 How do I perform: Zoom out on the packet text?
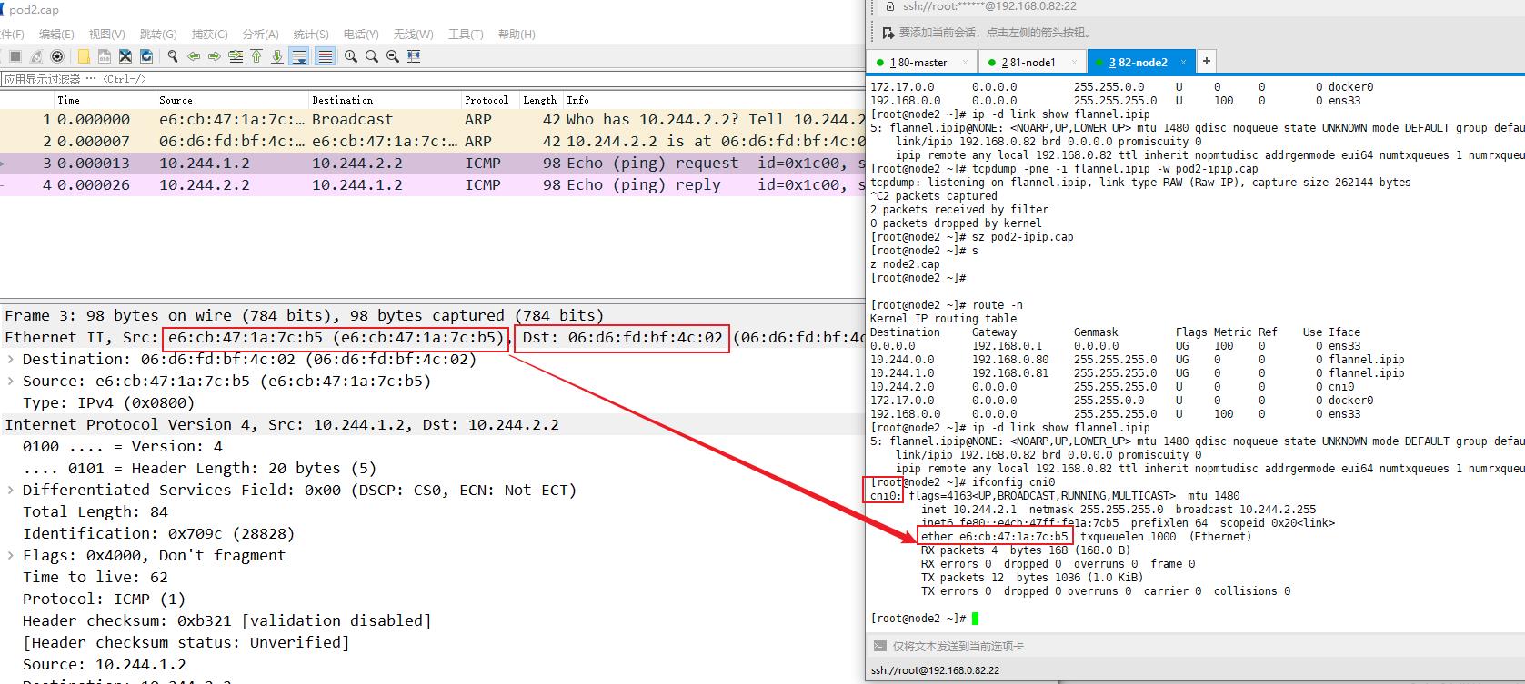pyautogui.click(x=372, y=56)
